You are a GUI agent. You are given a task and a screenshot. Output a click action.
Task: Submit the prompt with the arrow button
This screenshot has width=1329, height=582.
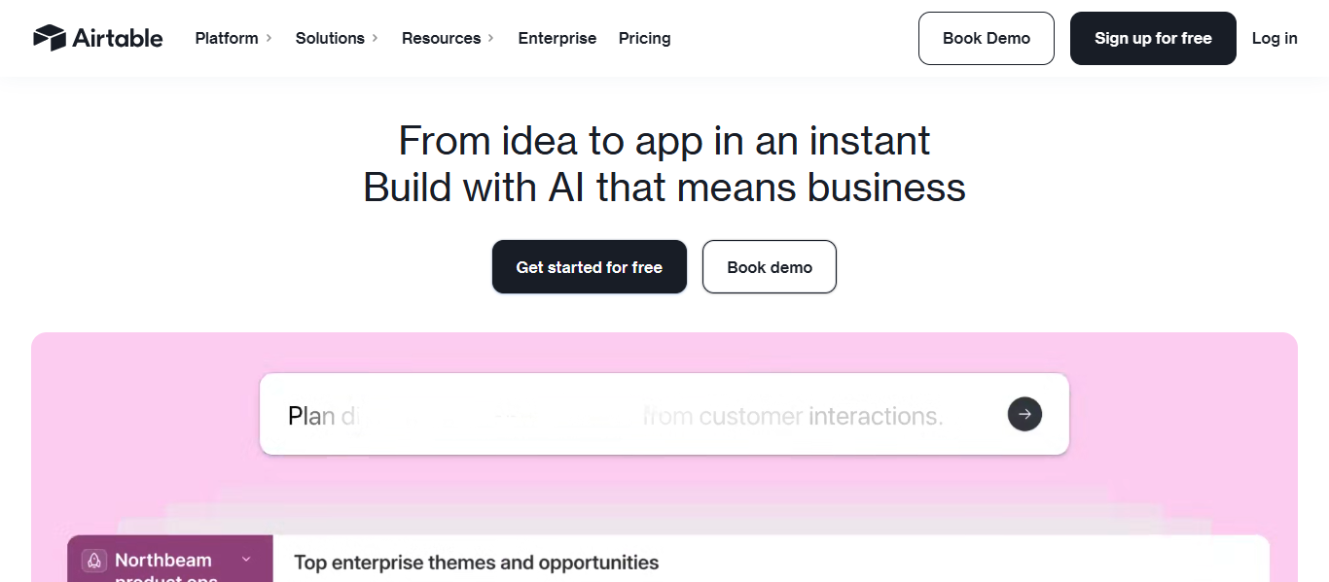(1024, 414)
